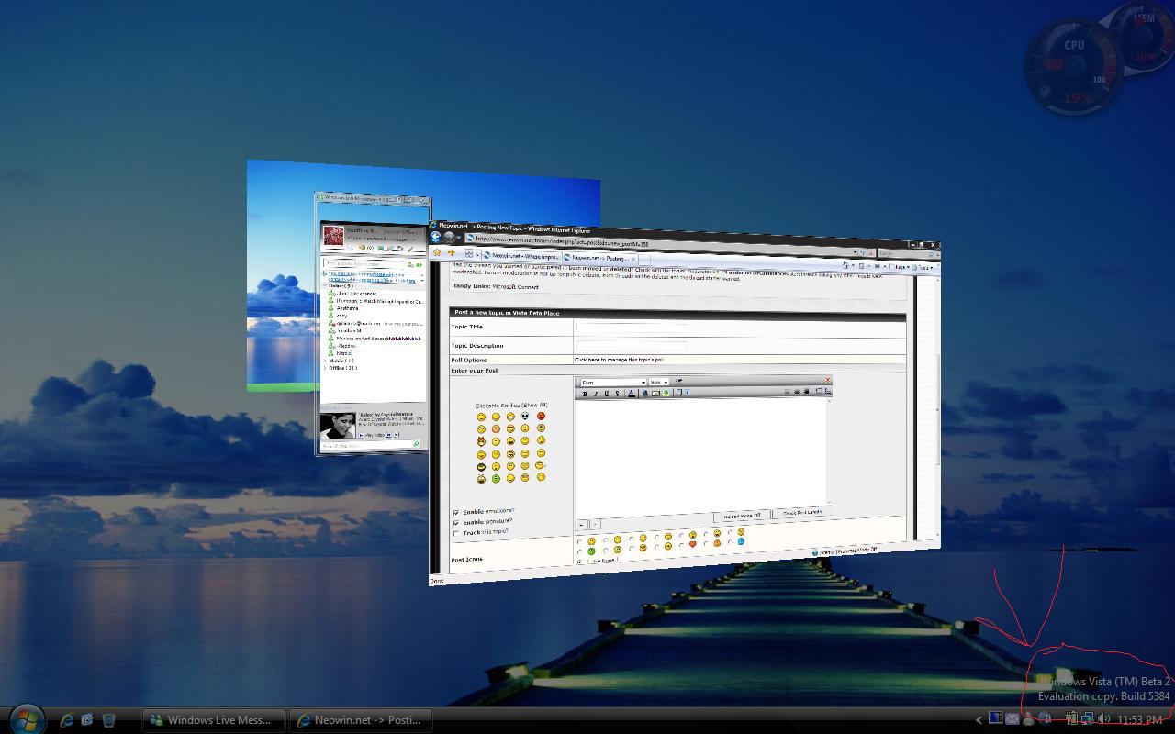Open the Size dropdown in editor

pos(658,382)
